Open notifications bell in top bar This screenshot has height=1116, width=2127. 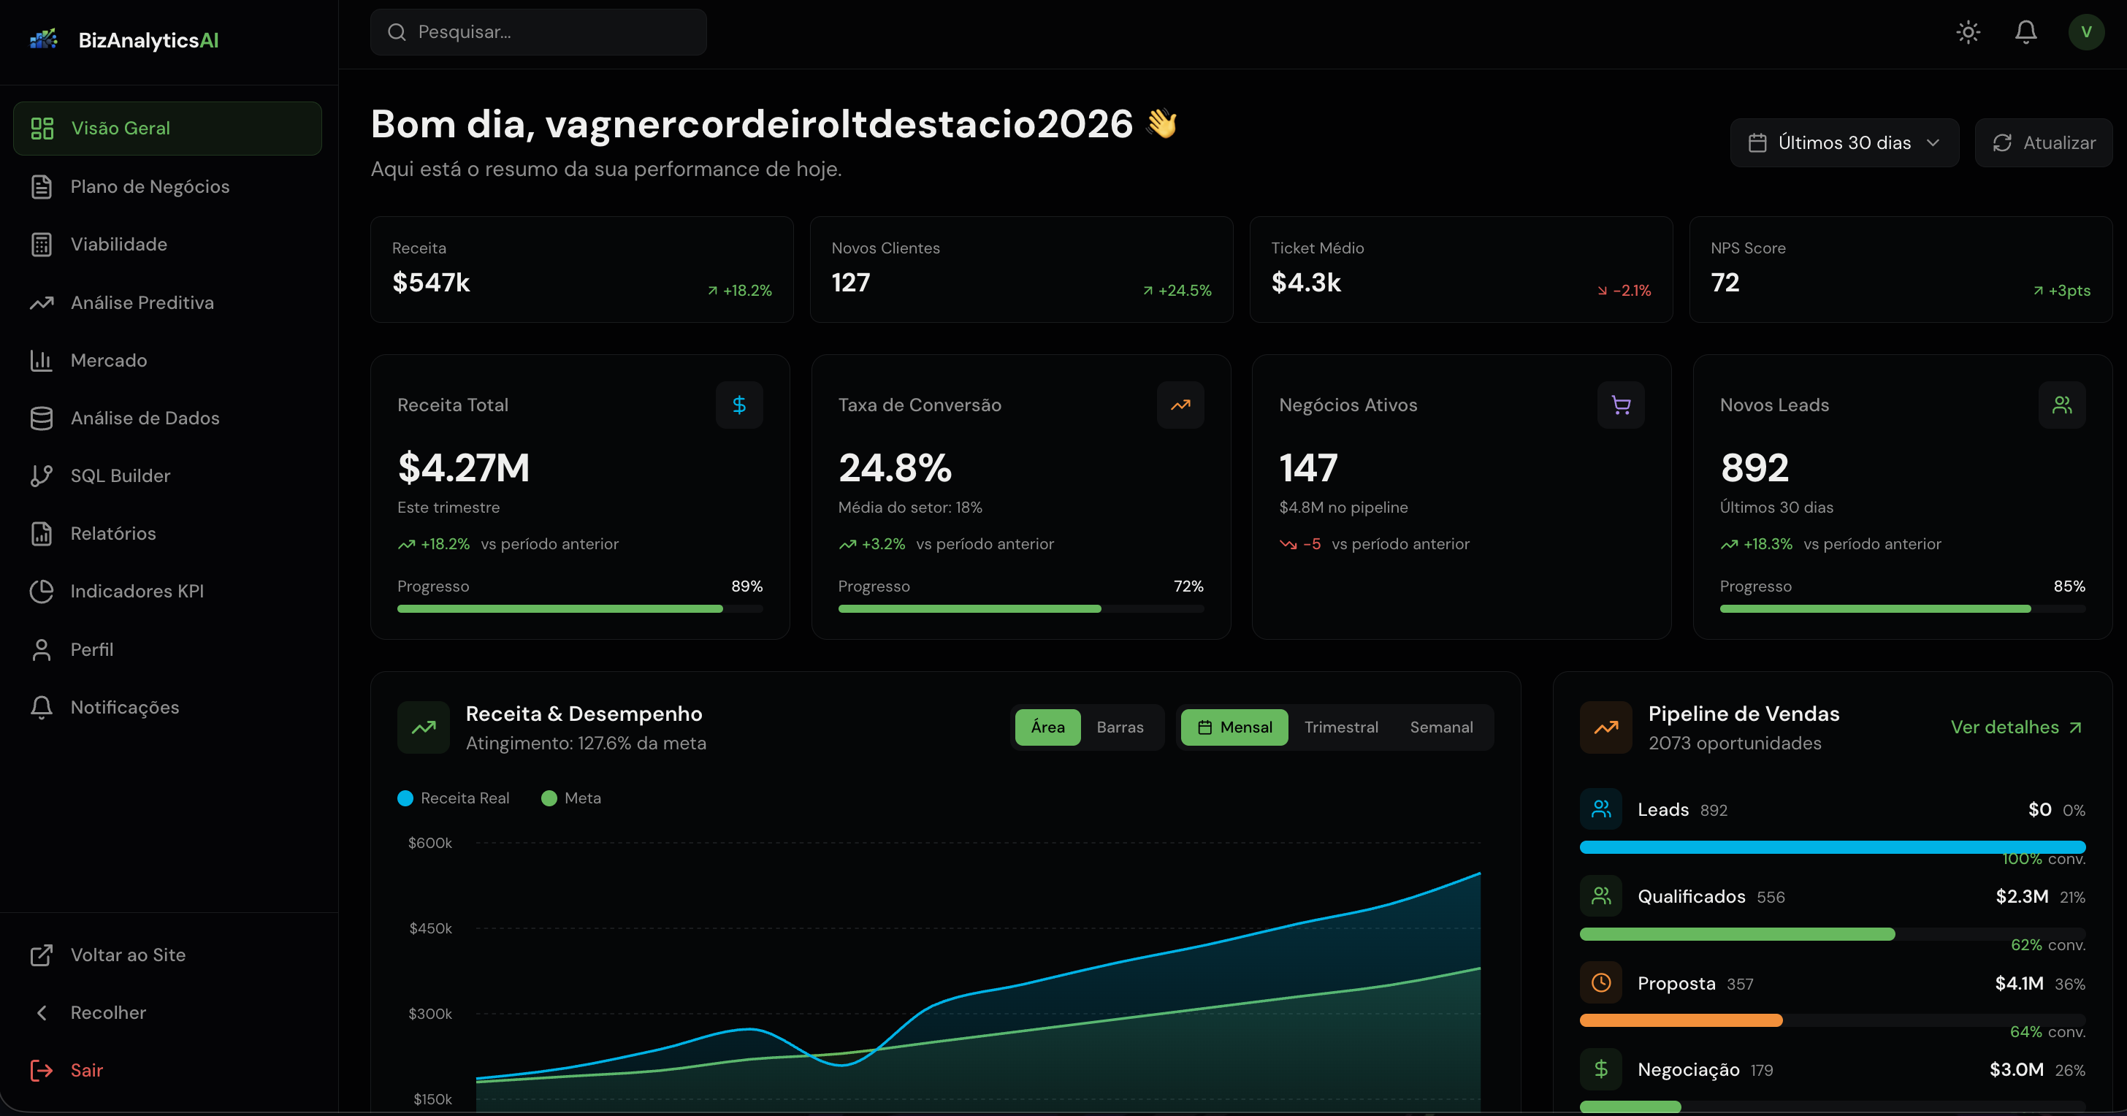(2025, 32)
